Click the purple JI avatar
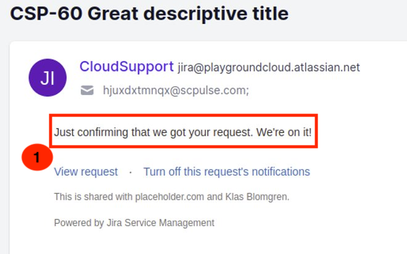The height and width of the screenshot is (254, 407). (48, 77)
